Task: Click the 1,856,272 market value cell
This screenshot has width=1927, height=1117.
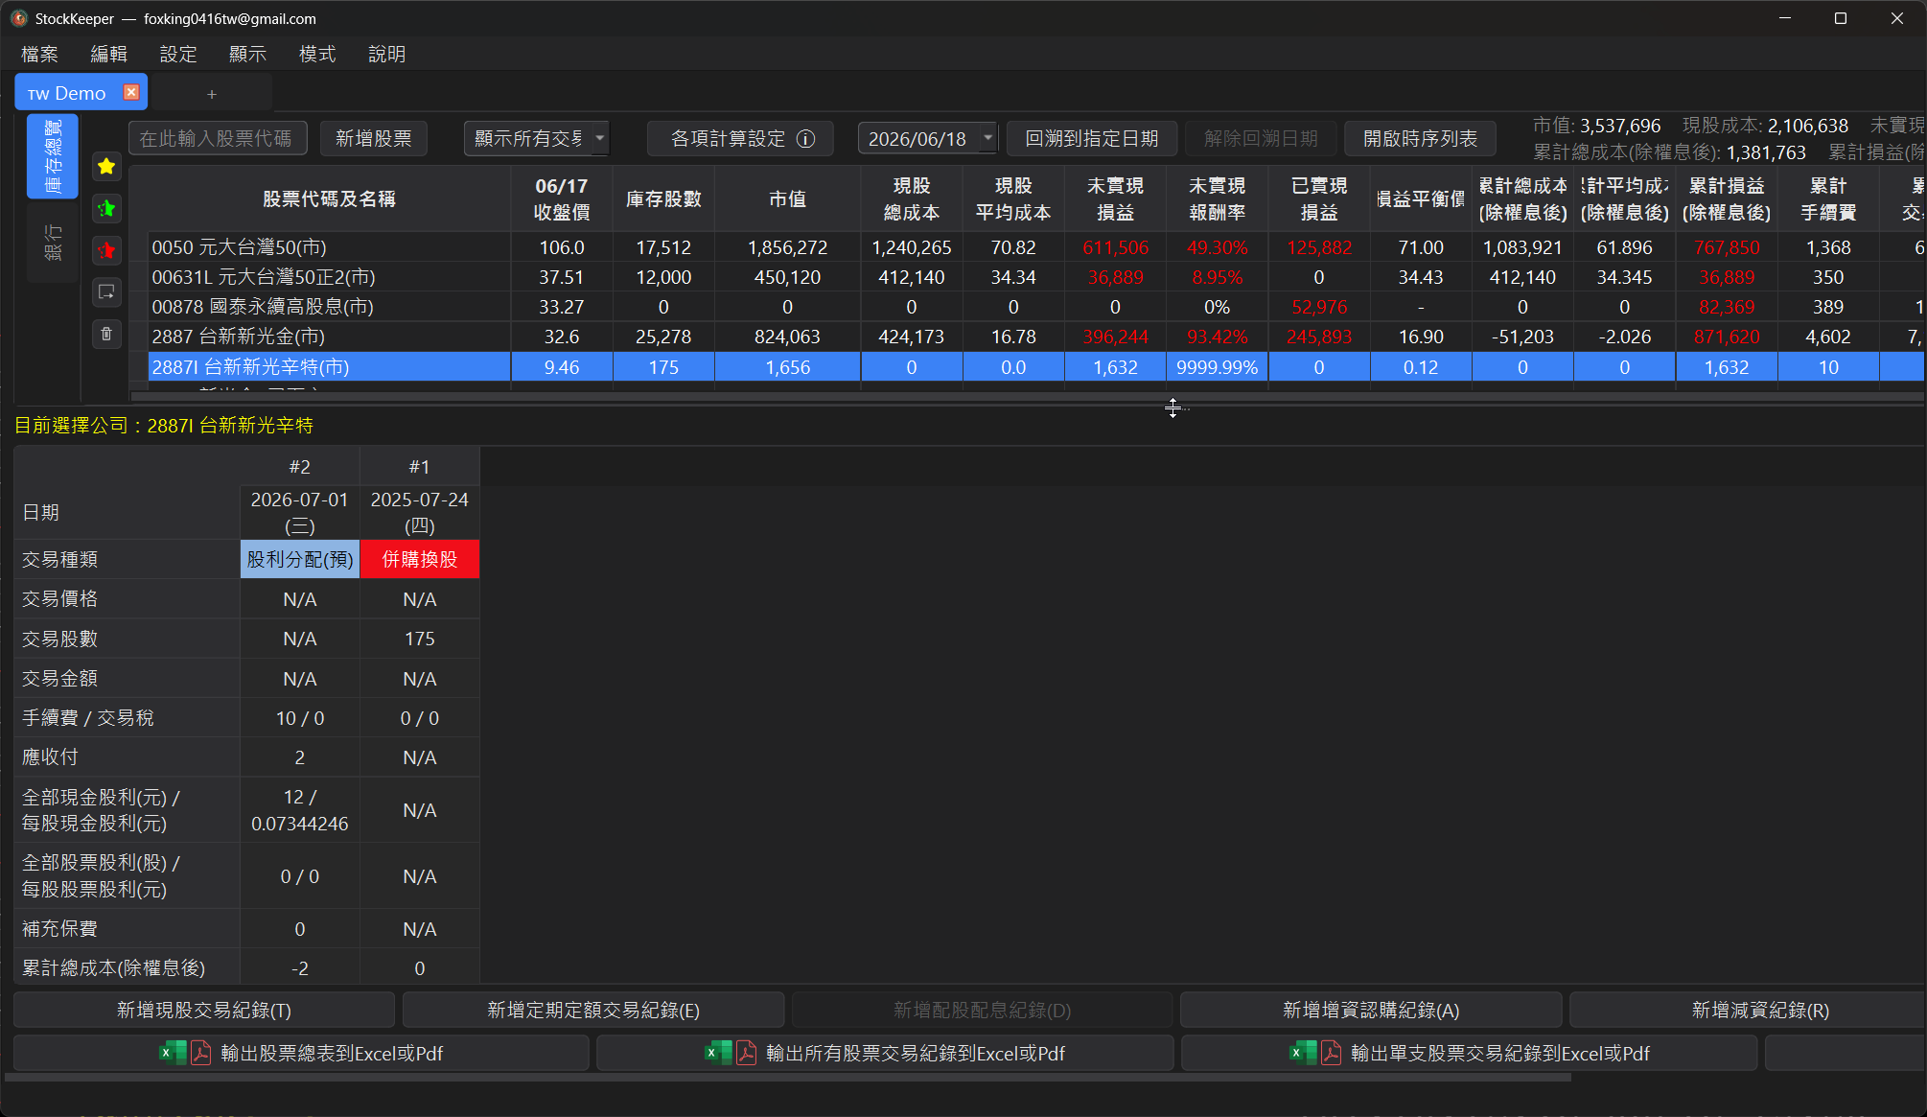Action: click(x=788, y=247)
